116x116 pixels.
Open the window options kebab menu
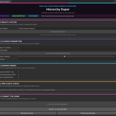point(114,1)
